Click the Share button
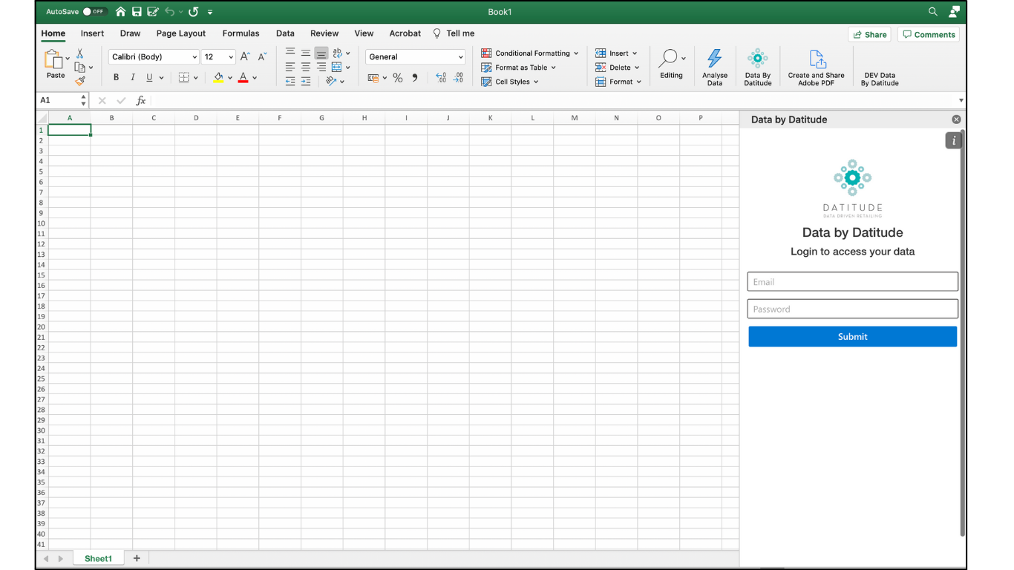1014x570 pixels. 870,34
